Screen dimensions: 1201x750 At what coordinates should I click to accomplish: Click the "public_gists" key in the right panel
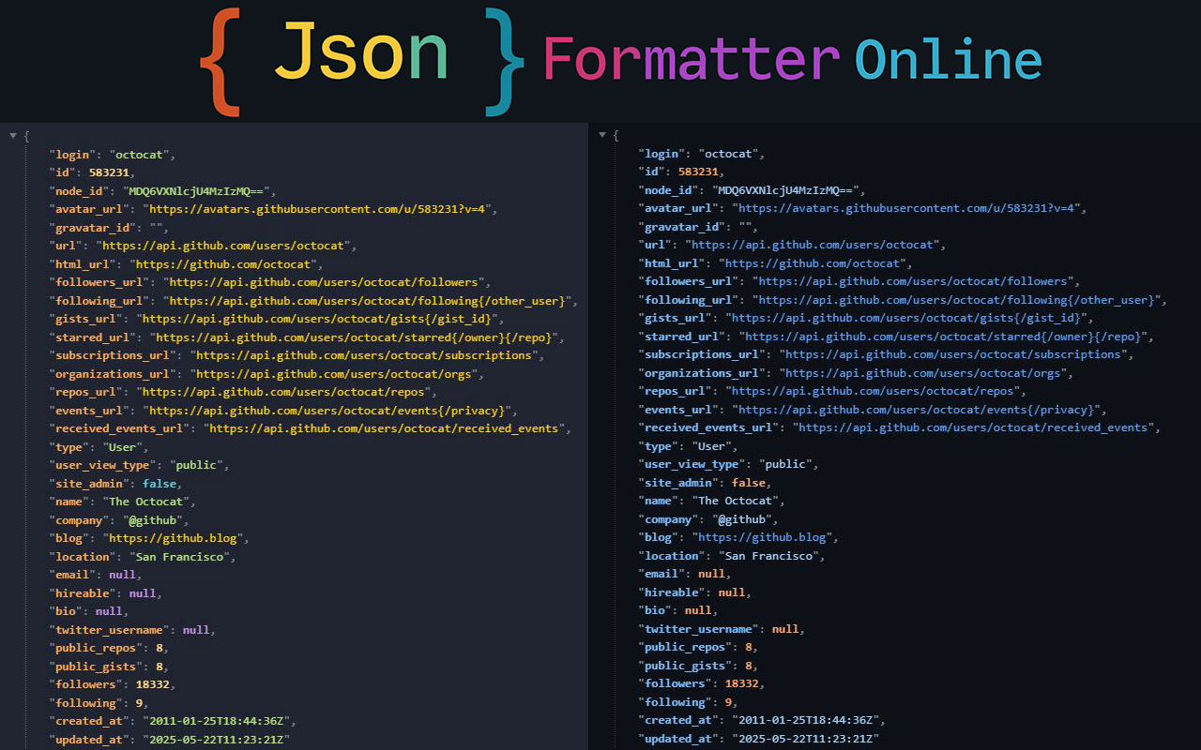685,666
